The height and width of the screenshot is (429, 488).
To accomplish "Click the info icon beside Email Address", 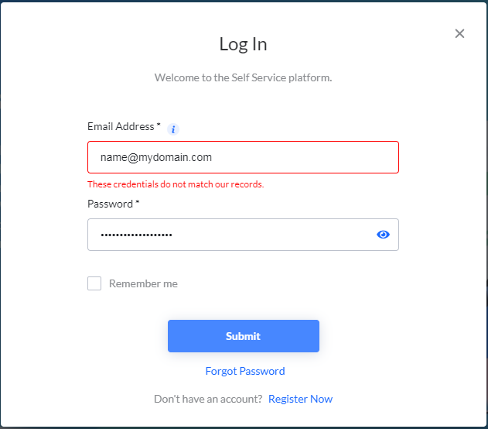I will (x=174, y=129).
